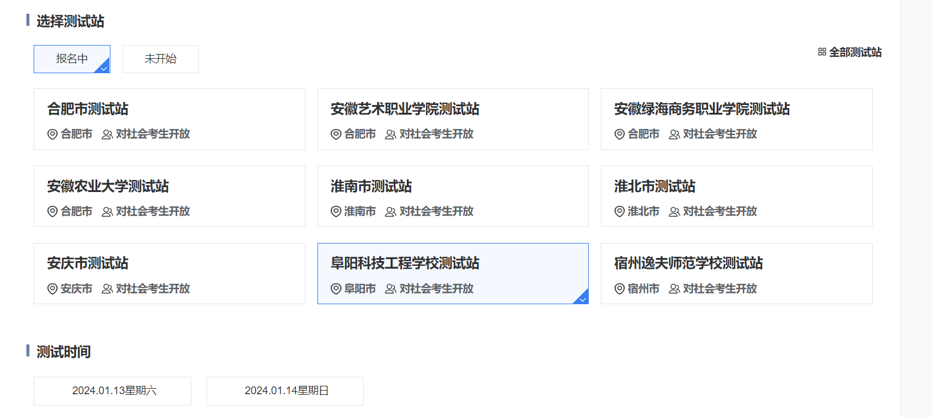Click the checkmark corner on 阜阳科技工程学校测试站 card
This screenshot has height=417, width=932.
(x=582, y=298)
